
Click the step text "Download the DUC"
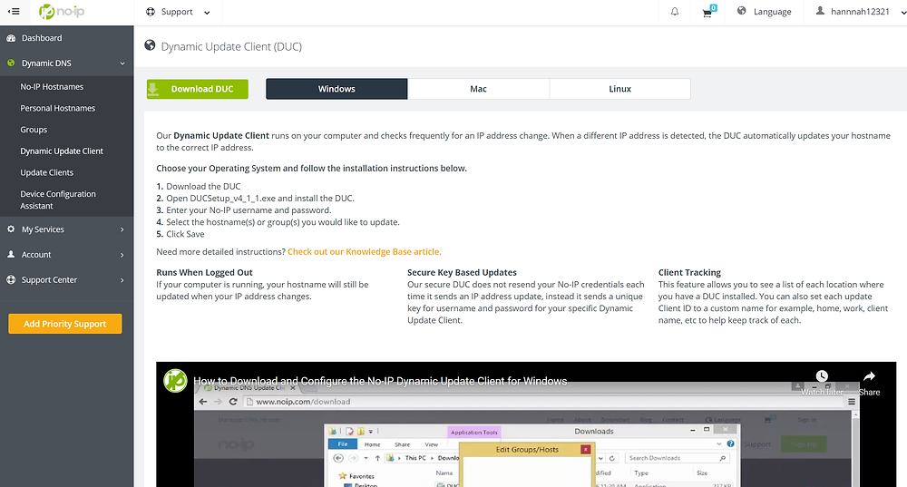(x=203, y=186)
